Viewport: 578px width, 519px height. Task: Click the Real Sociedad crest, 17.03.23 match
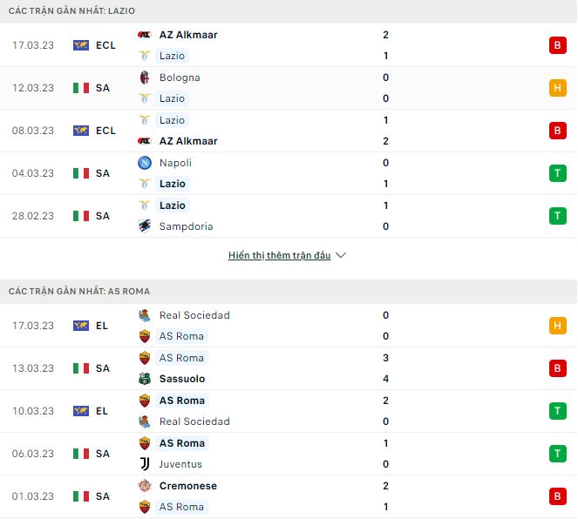[145, 315]
